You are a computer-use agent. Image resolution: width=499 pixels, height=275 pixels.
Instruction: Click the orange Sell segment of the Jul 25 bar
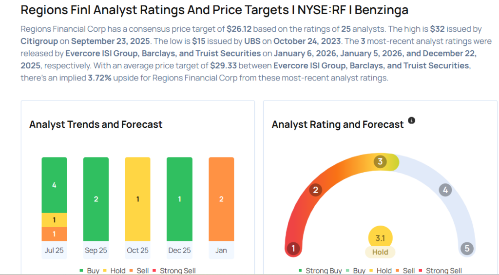[x=54, y=234]
